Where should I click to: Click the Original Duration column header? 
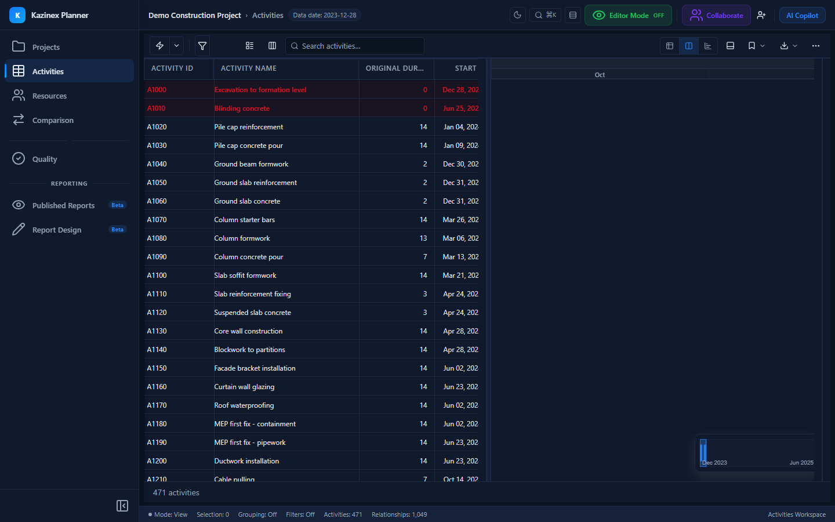click(x=396, y=68)
